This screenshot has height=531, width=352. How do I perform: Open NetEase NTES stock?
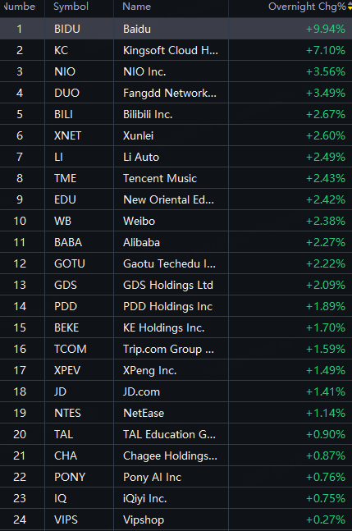[176, 413]
